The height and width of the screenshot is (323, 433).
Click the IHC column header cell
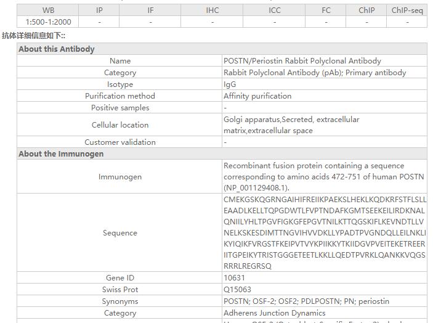click(212, 10)
